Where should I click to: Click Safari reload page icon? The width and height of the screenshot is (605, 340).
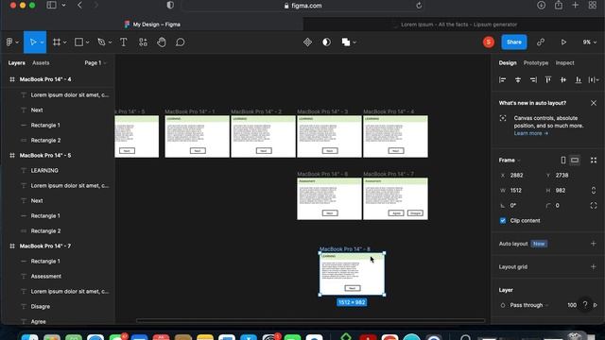click(419, 6)
